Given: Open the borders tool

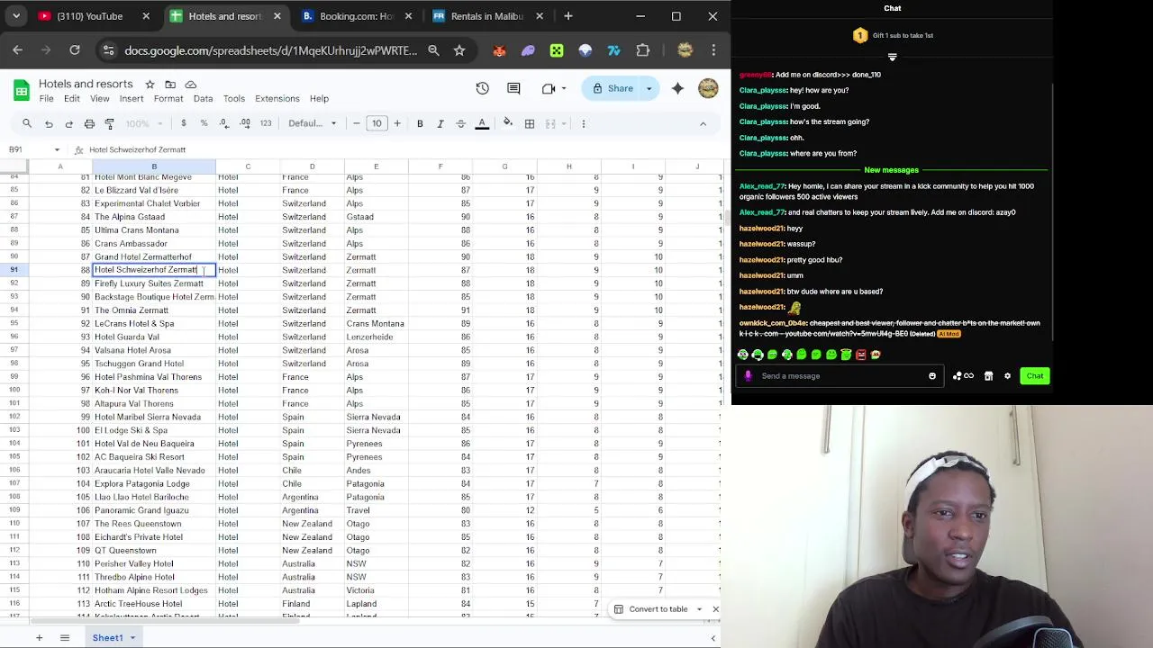Looking at the screenshot, I should tap(530, 123).
